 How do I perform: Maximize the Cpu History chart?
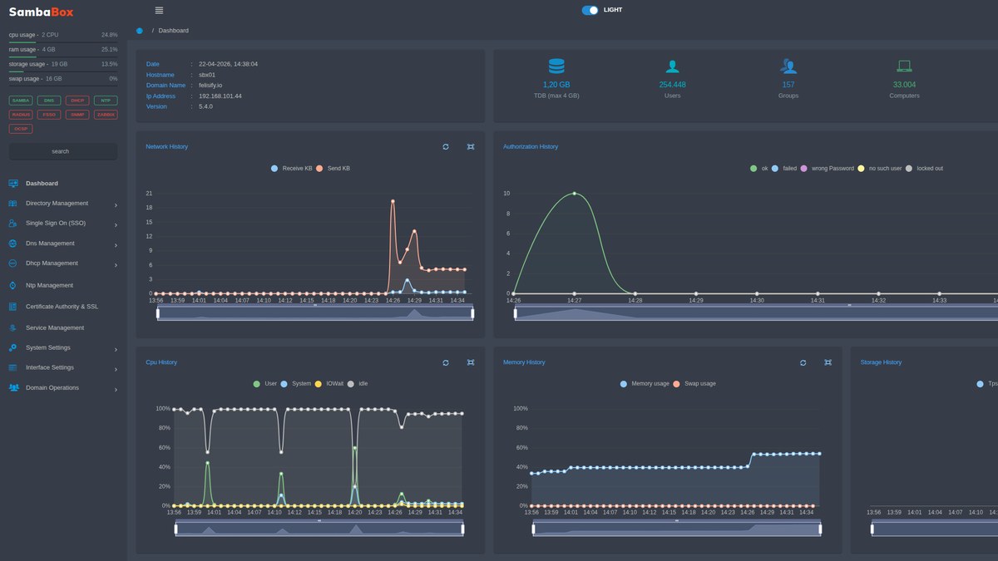[x=471, y=362]
